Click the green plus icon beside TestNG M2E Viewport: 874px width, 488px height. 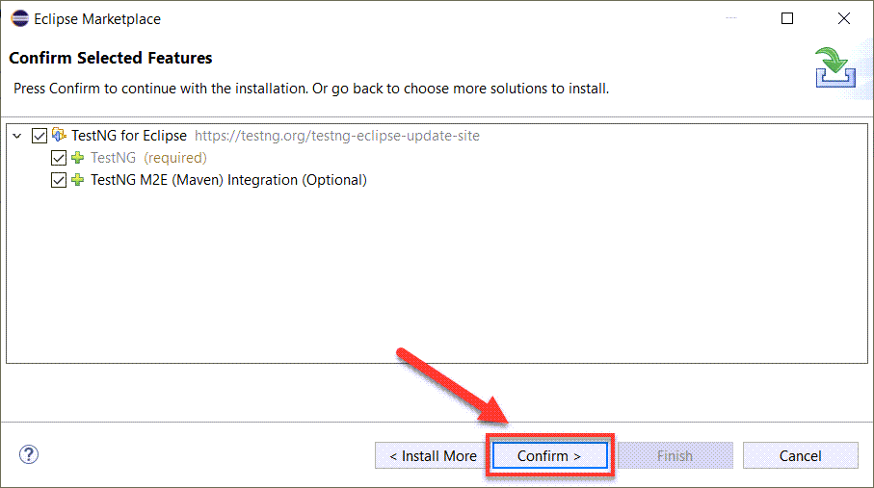coord(78,180)
